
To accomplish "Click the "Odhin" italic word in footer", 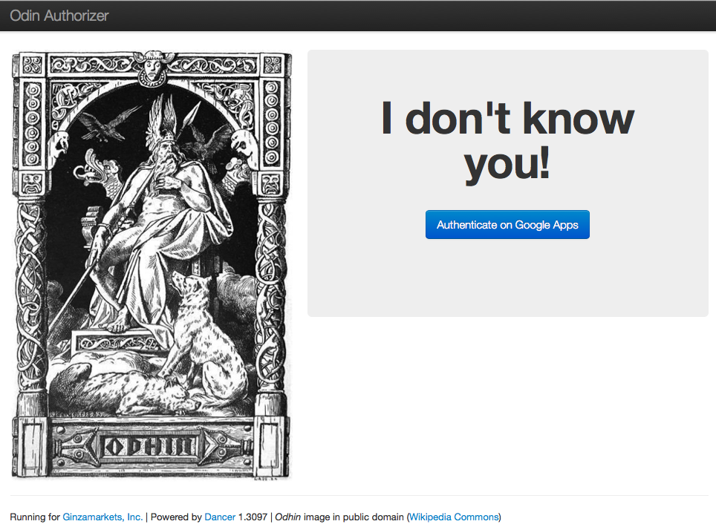I will click(x=287, y=517).
